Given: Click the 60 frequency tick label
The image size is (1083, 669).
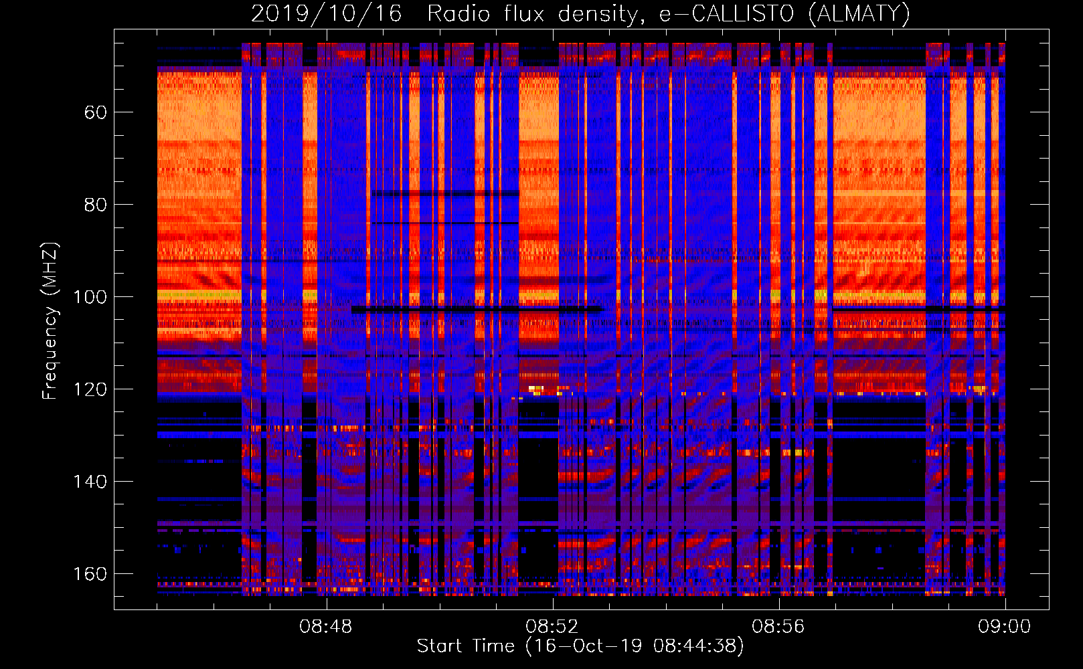Looking at the screenshot, I should (x=96, y=112).
